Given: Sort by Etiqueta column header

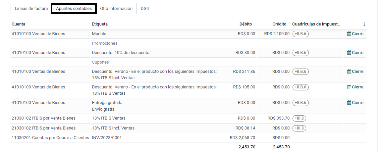Looking at the screenshot, I should pyautogui.click(x=100, y=24).
